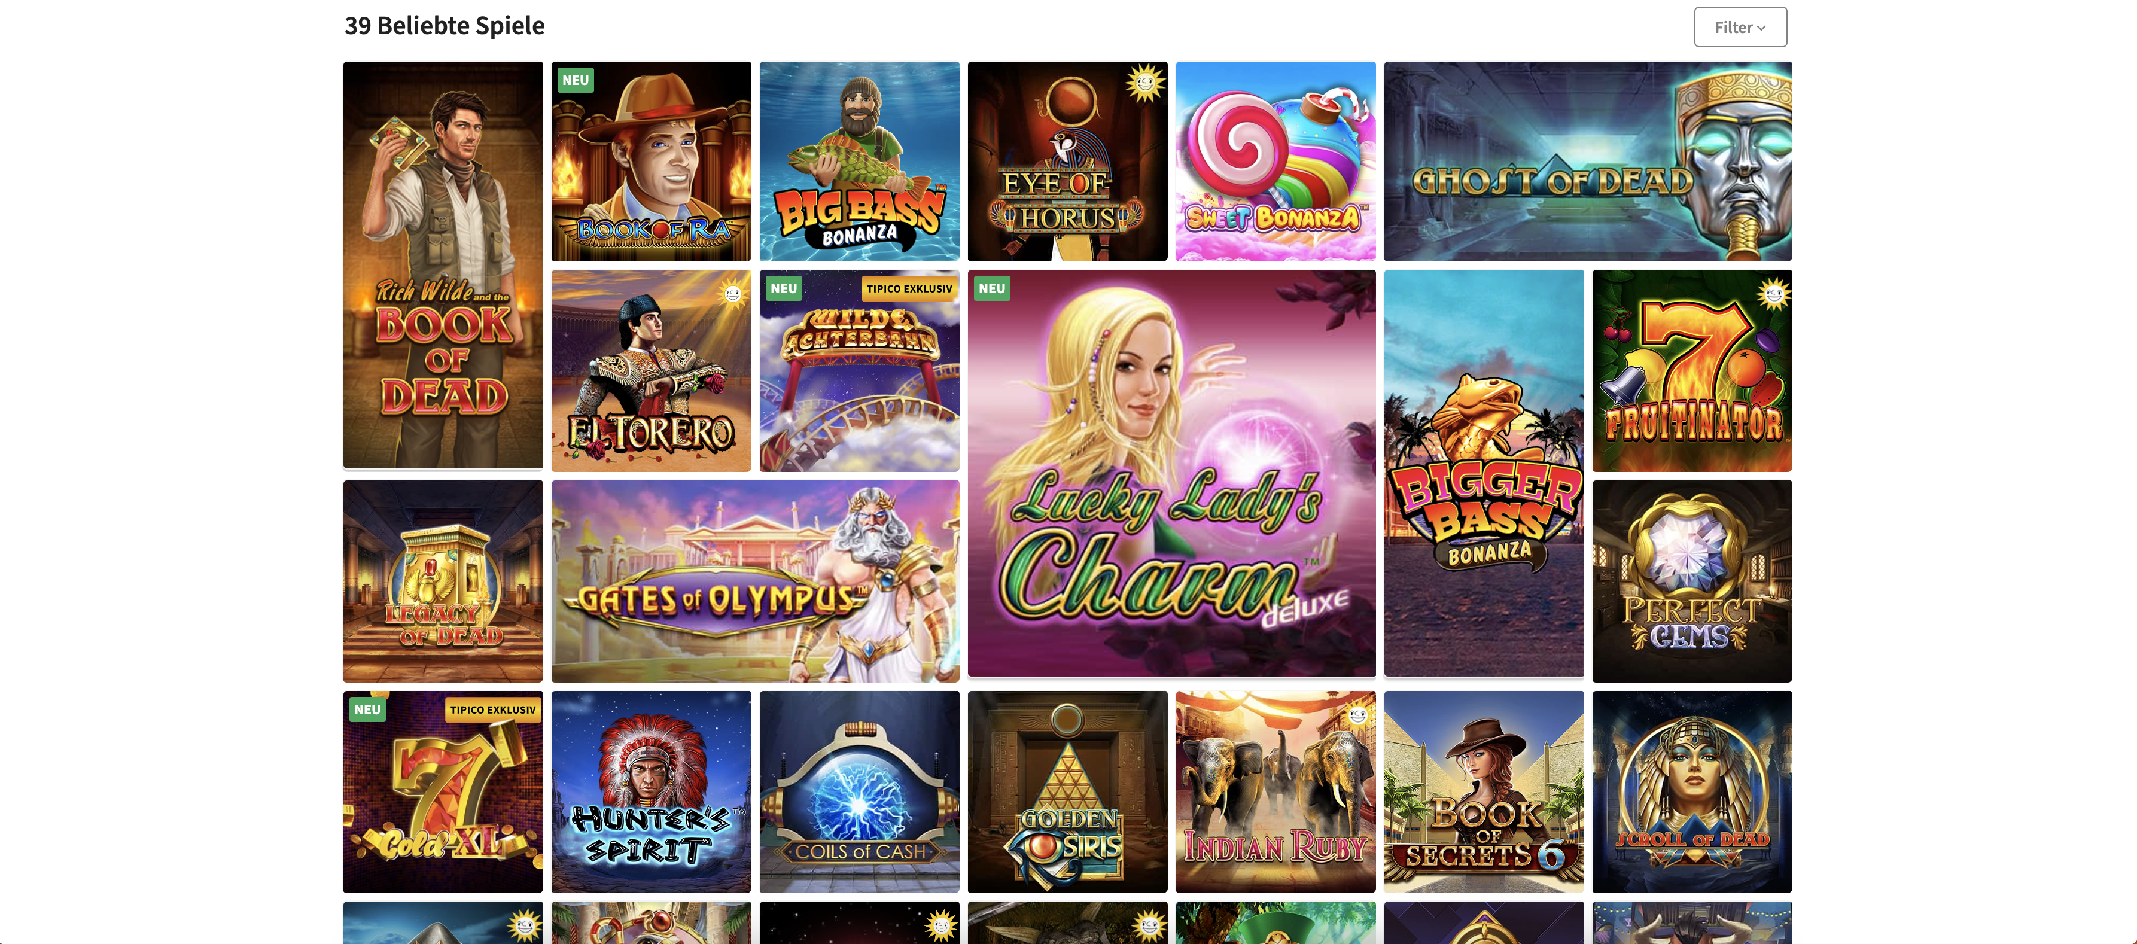Click the sun badge on Eye of Horus
The image size is (2137, 944).
[x=1145, y=83]
